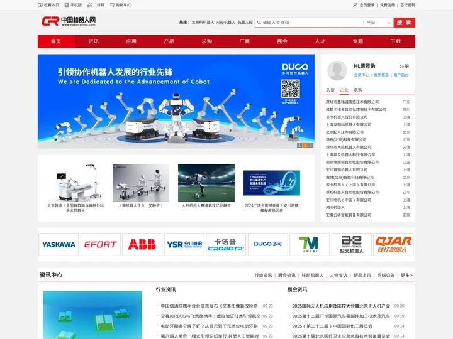Open the 新品上市 category link

362,276
